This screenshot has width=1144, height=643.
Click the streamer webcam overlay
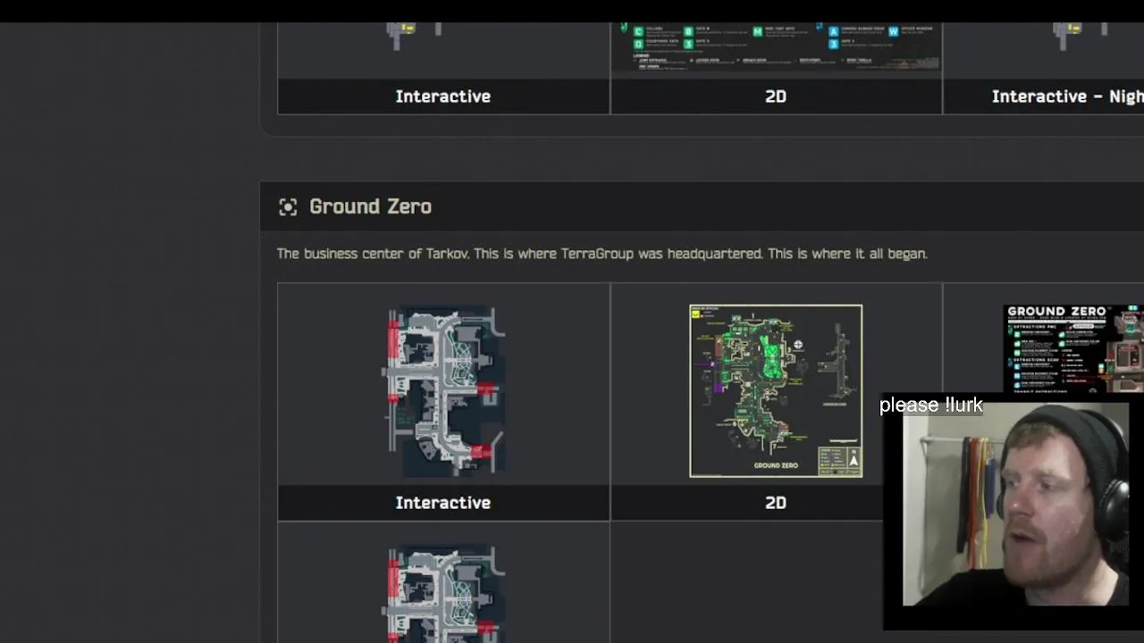pyautogui.click(x=1015, y=505)
